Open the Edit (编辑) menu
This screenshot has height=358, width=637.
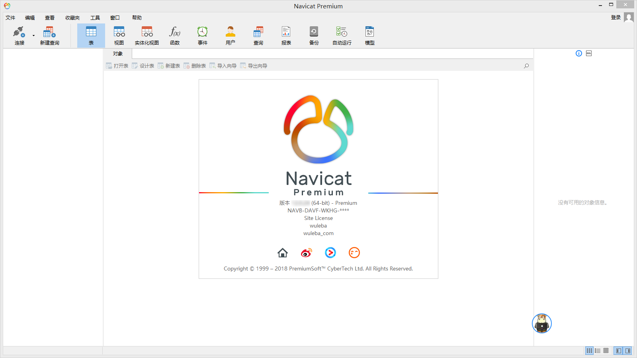pos(30,18)
